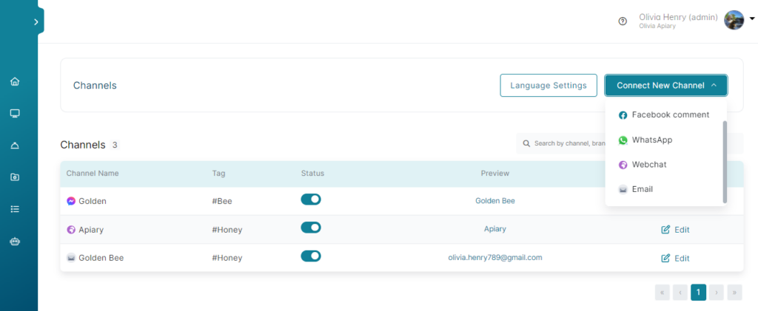Screen dimensions: 758x311
Task: Open the bot icon in sidebar
Action: (15, 242)
